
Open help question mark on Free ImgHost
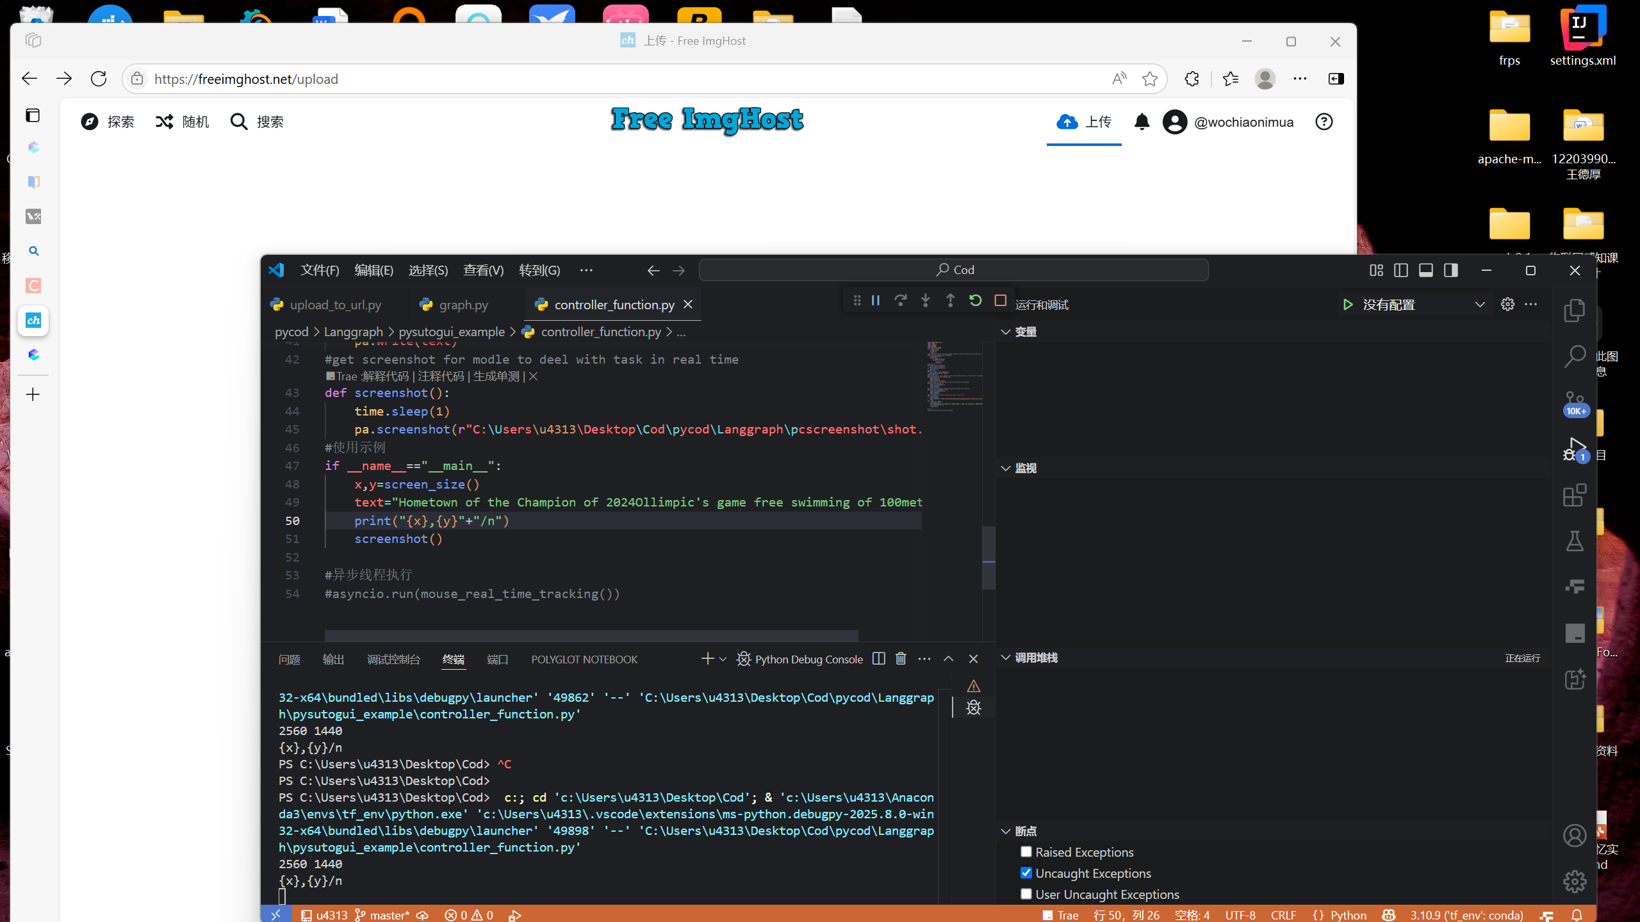1324,122
